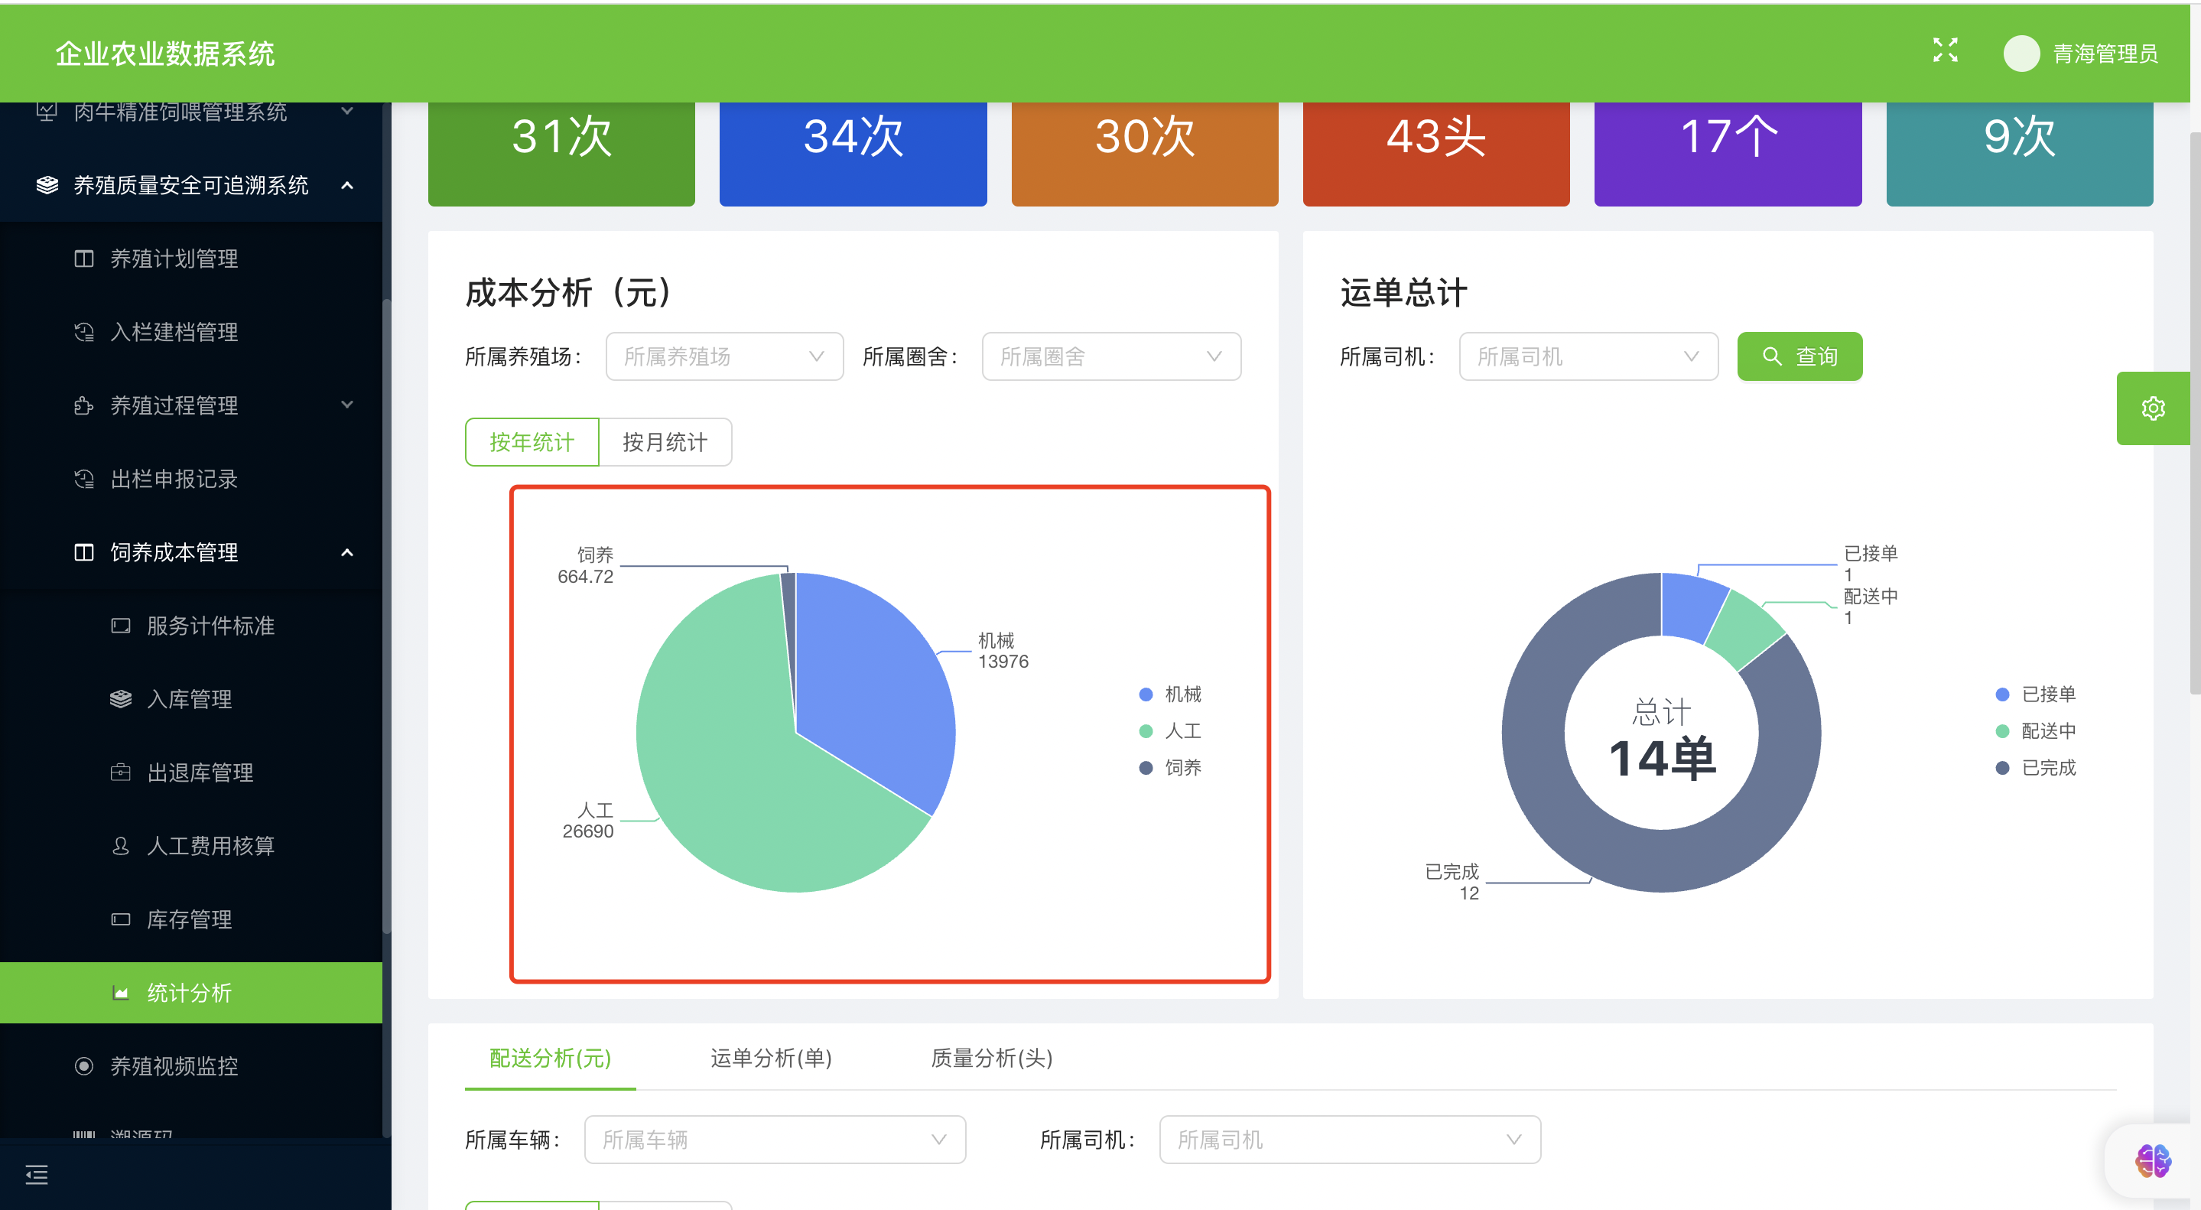Click the green 31次 stat card
The width and height of the screenshot is (2201, 1210).
point(561,154)
